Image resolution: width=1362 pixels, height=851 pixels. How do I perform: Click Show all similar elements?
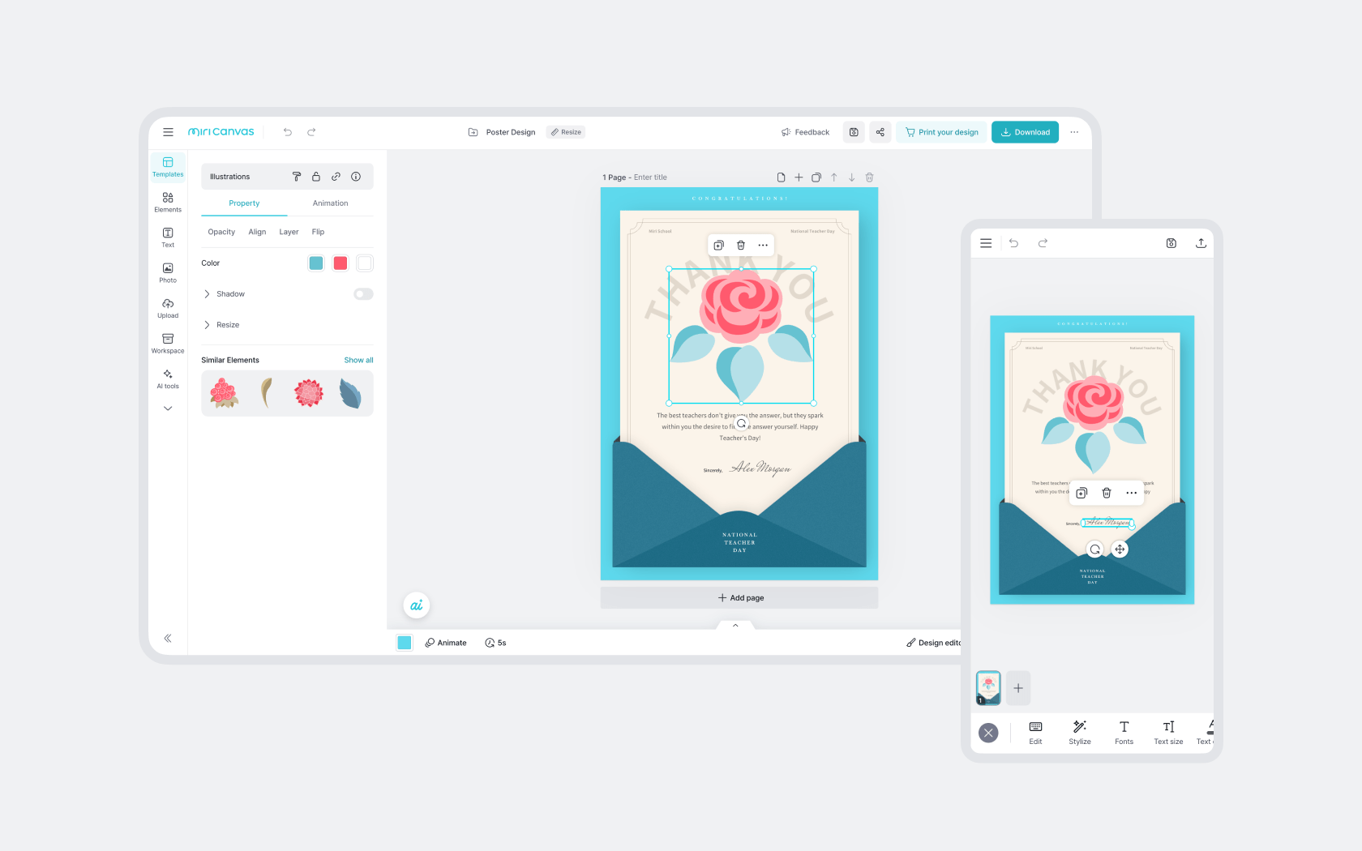point(358,360)
